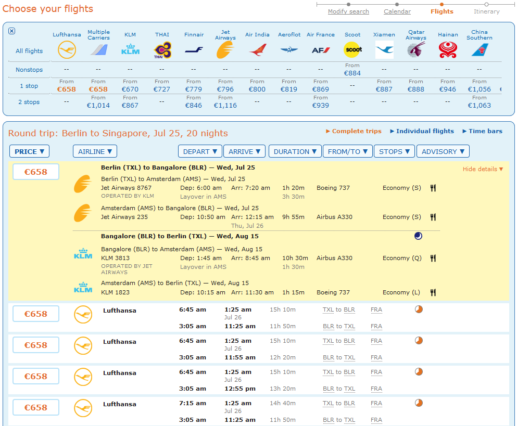Click the THAI Airways logo
The height and width of the screenshot is (426, 517).
coord(161,48)
